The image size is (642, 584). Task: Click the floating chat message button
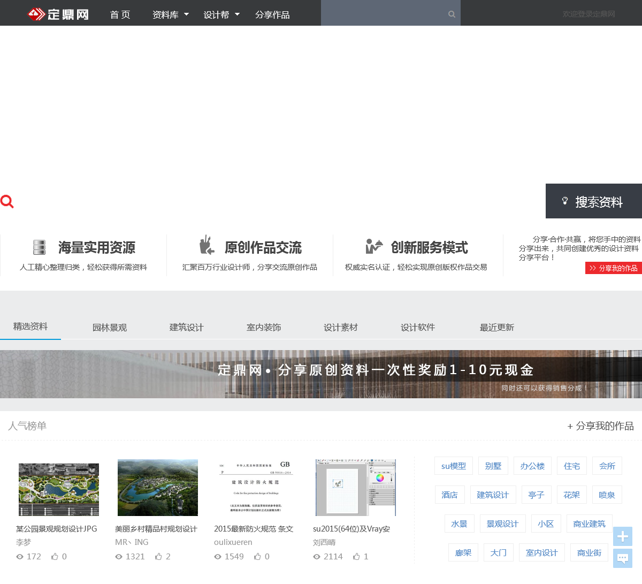pos(623,558)
